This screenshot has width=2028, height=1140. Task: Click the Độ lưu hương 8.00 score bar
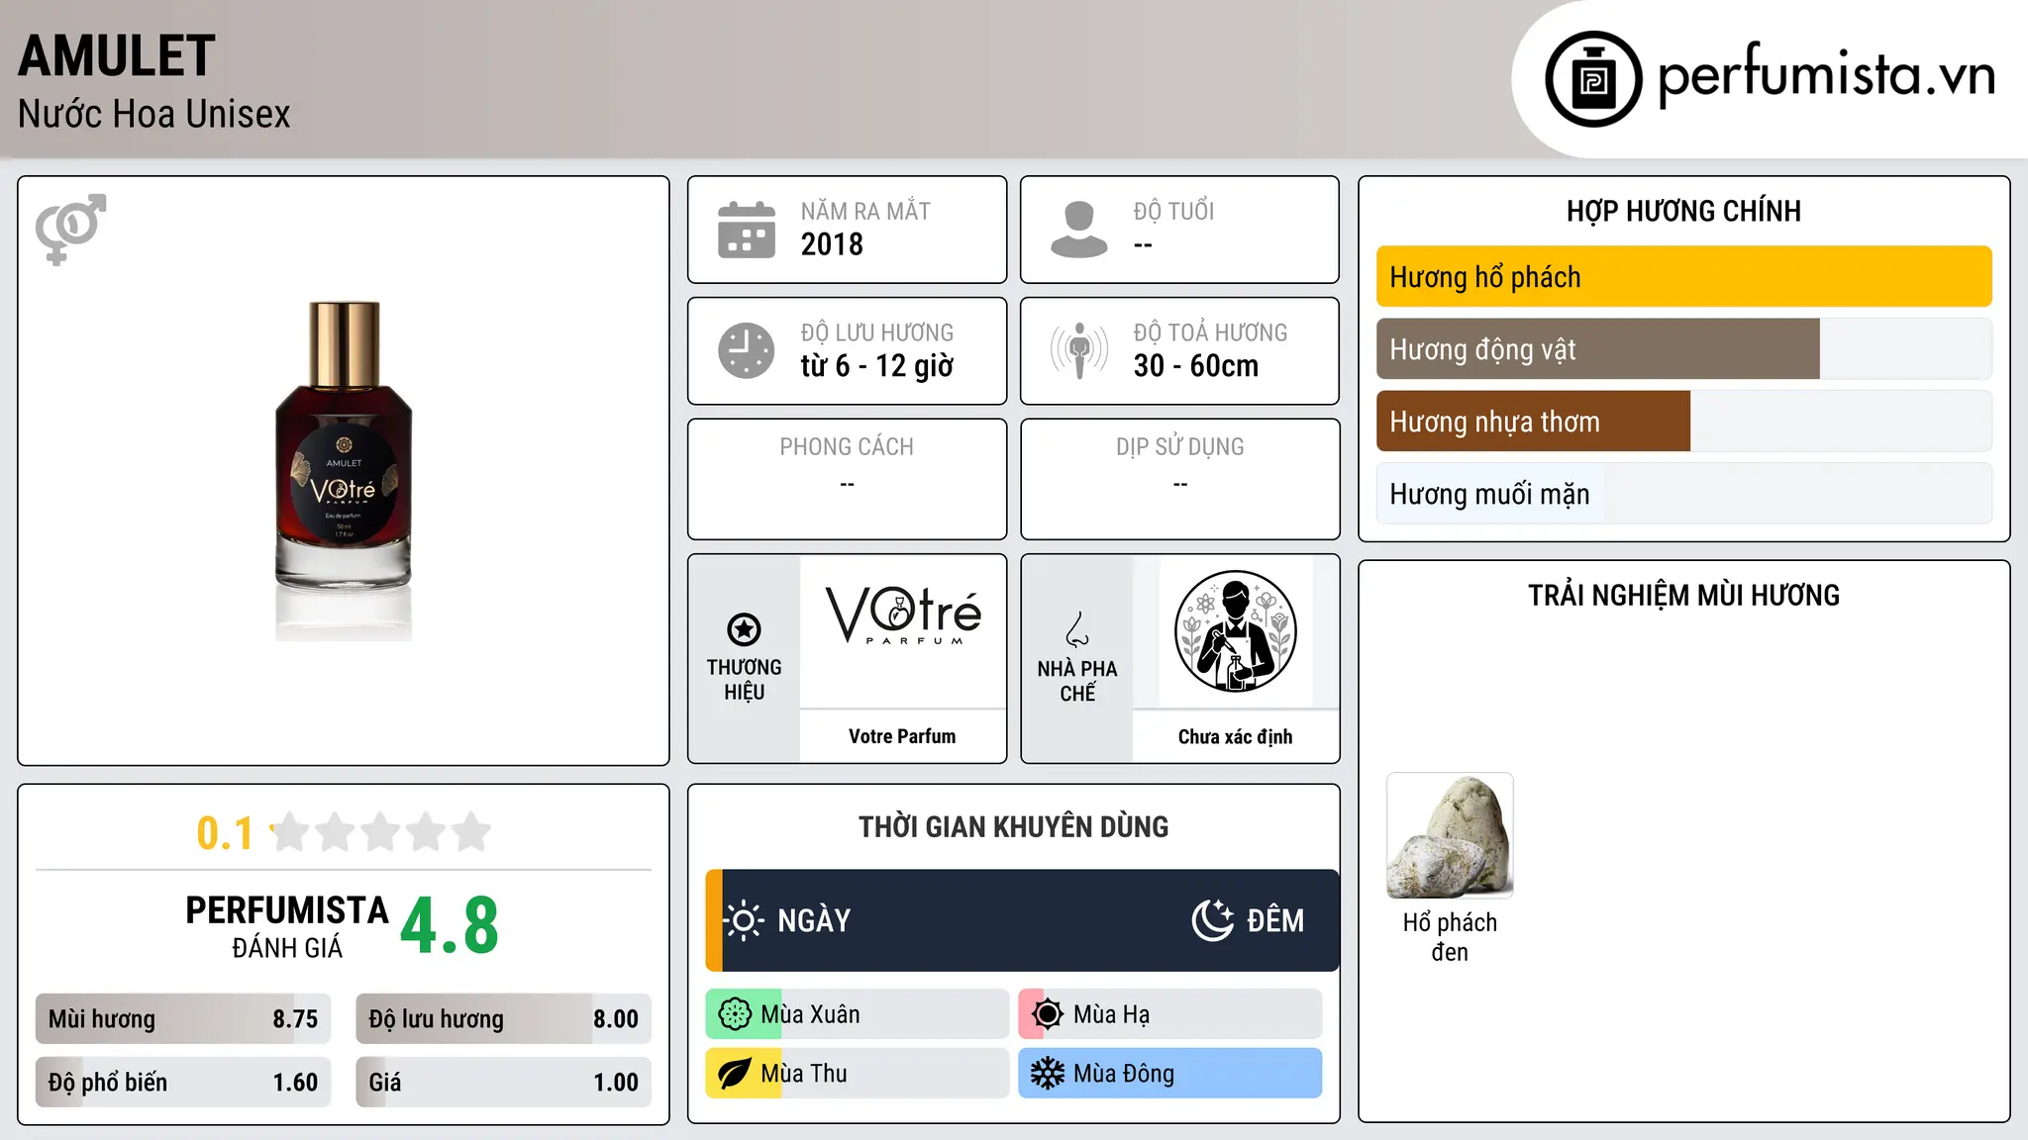pos(503,1019)
